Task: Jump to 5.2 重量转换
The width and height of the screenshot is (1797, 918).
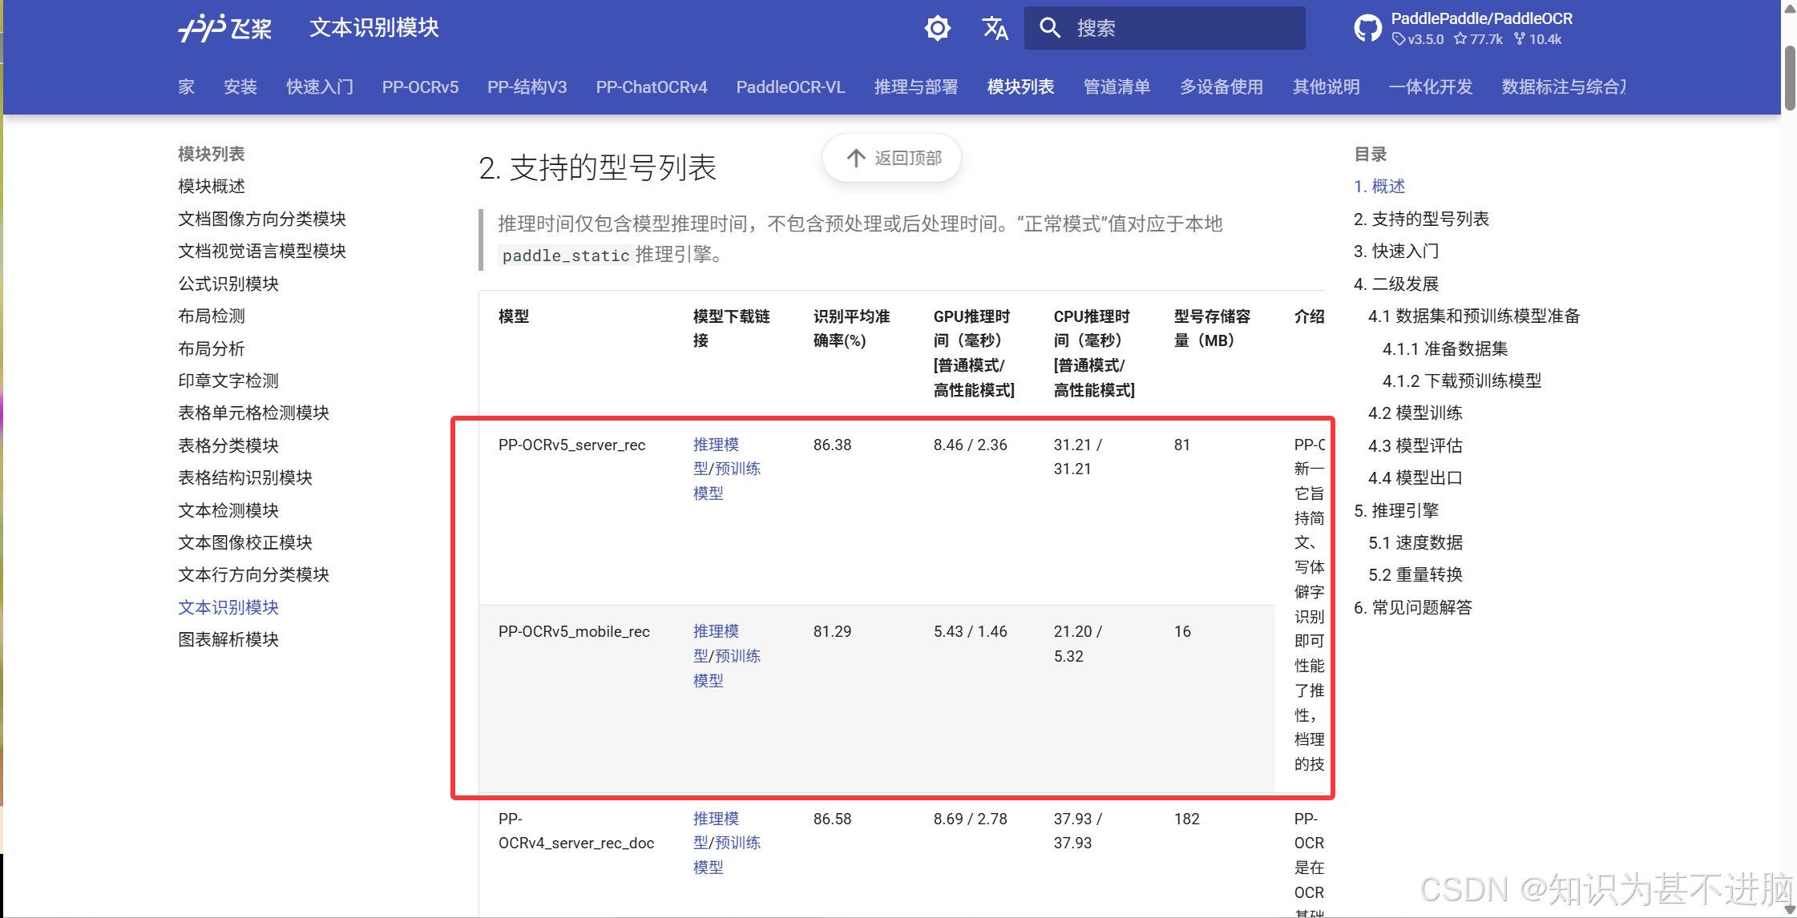Action: coord(1415,574)
